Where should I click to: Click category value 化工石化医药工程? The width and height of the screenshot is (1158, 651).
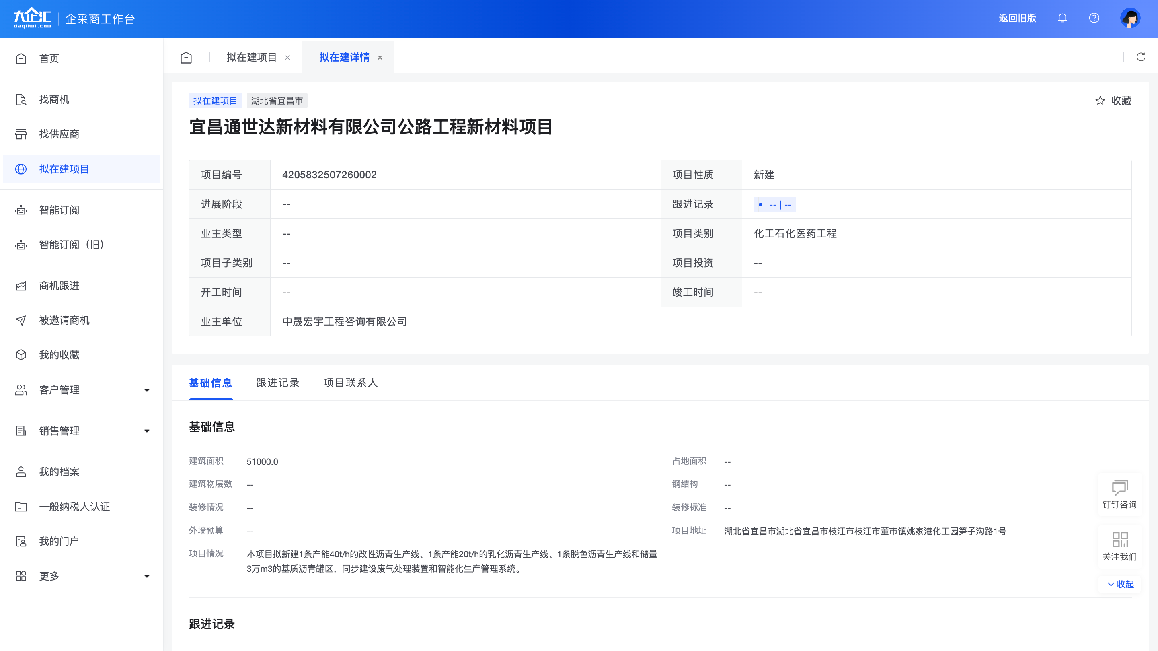(x=795, y=233)
